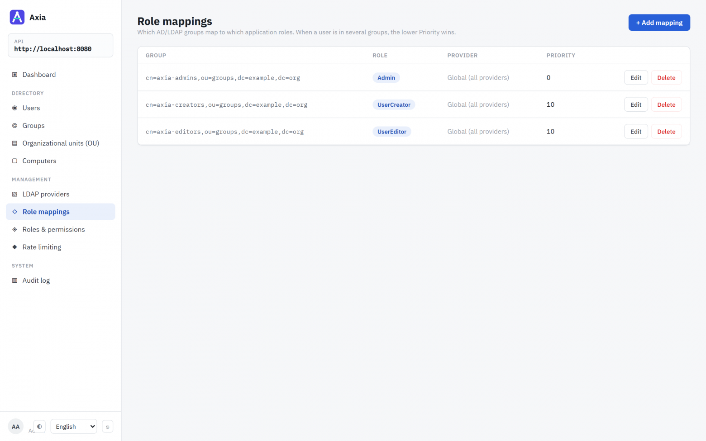
Task: Click the Role mappings diamond icon
Action: 14,212
